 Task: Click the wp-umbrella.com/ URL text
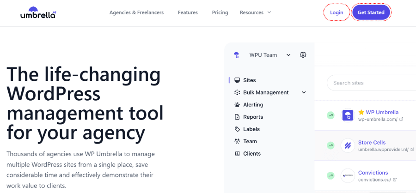pos(378,119)
